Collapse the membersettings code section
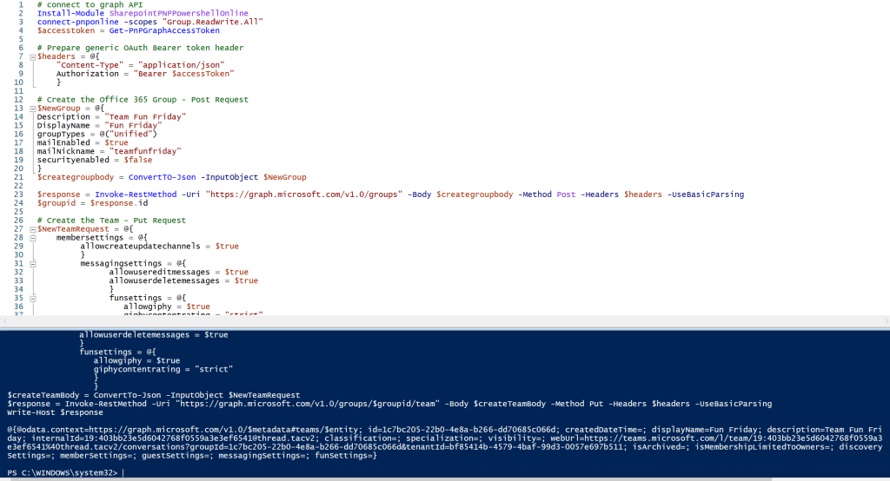The width and height of the screenshot is (890, 481). 32,238
